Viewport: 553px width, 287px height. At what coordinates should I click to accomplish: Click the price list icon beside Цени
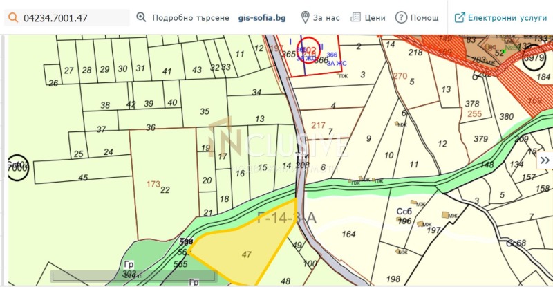click(x=355, y=17)
